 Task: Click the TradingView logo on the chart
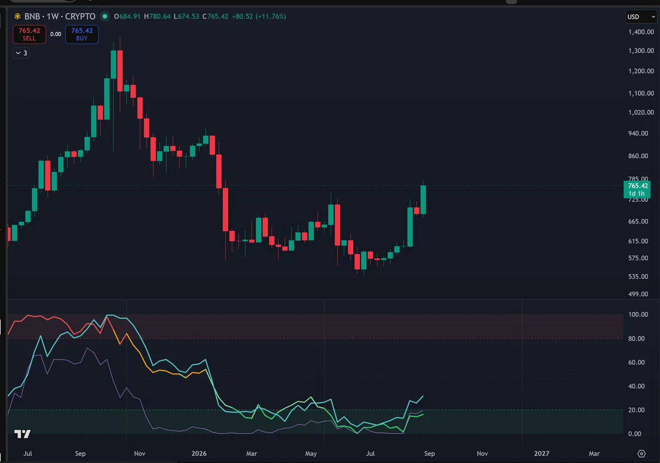pyautogui.click(x=23, y=434)
